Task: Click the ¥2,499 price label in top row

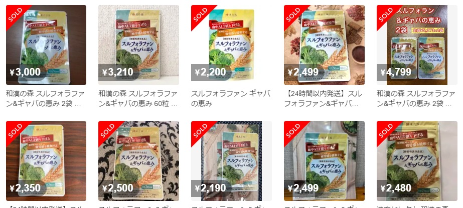Action: pyautogui.click(x=303, y=72)
